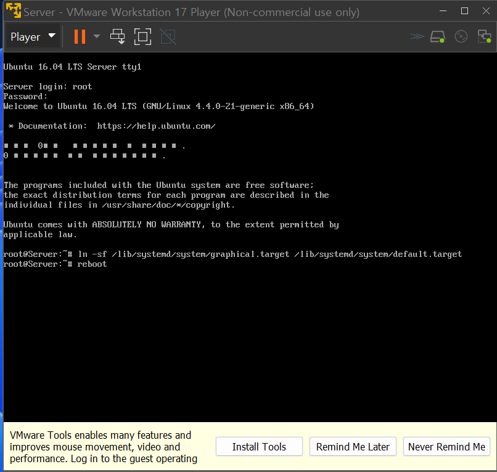The height and width of the screenshot is (472, 497).
Task: Enter full screen mode
Action: [x=142, y=37]
